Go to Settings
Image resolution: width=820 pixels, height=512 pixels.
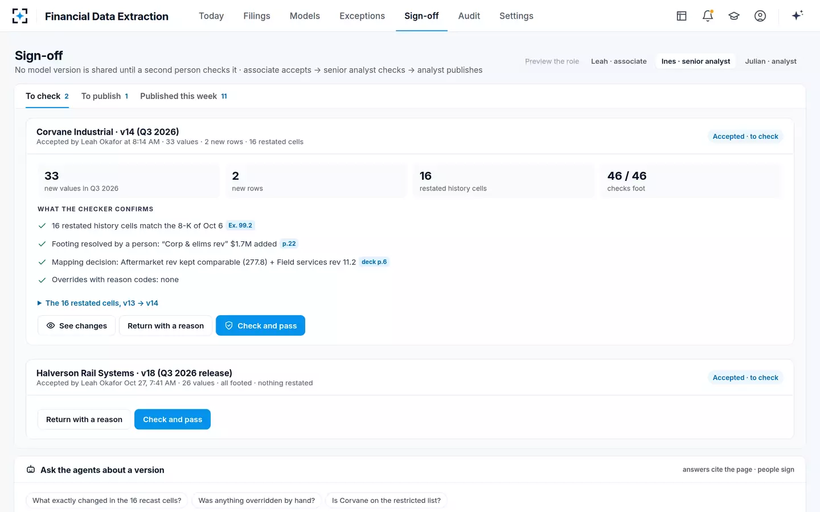click(516, 16)
